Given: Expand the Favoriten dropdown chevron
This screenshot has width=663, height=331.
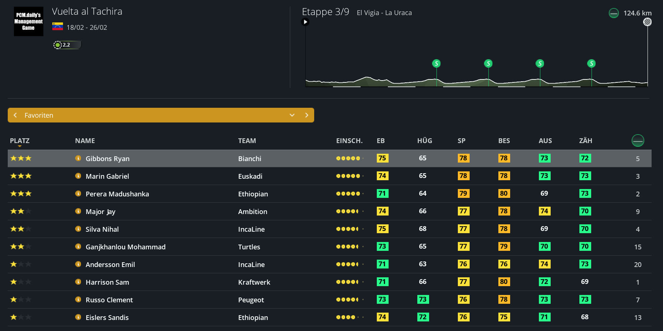Looking at the screenshot, I should [292, 115].
